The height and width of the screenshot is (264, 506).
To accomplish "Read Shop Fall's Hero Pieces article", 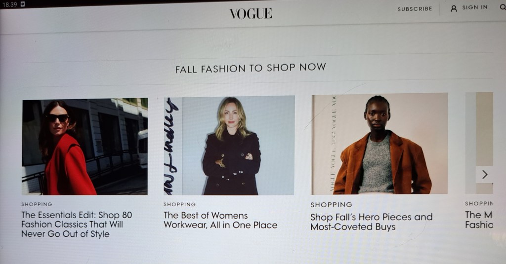I will point(372,222).
